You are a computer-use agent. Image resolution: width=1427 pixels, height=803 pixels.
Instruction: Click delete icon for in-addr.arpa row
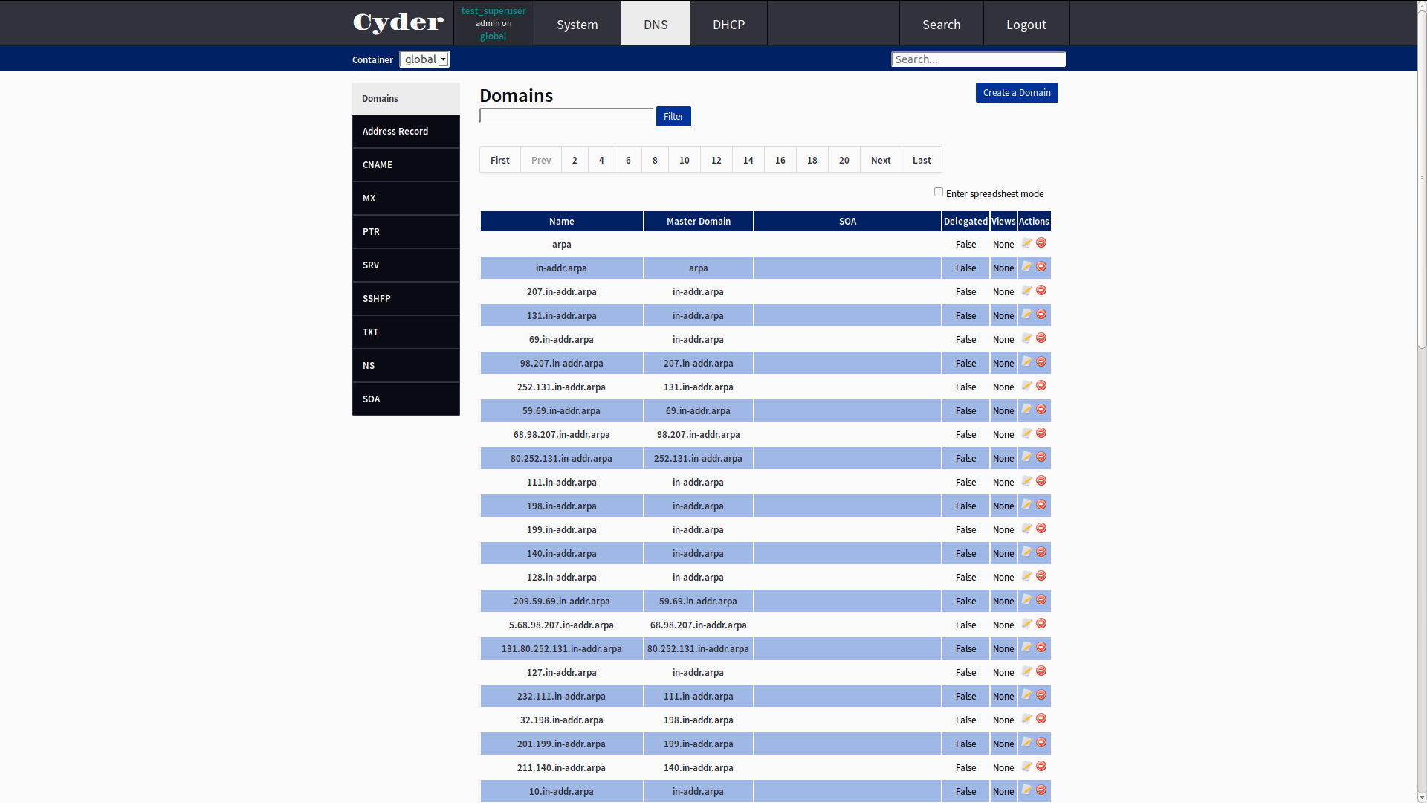[x=1041, y=267]
